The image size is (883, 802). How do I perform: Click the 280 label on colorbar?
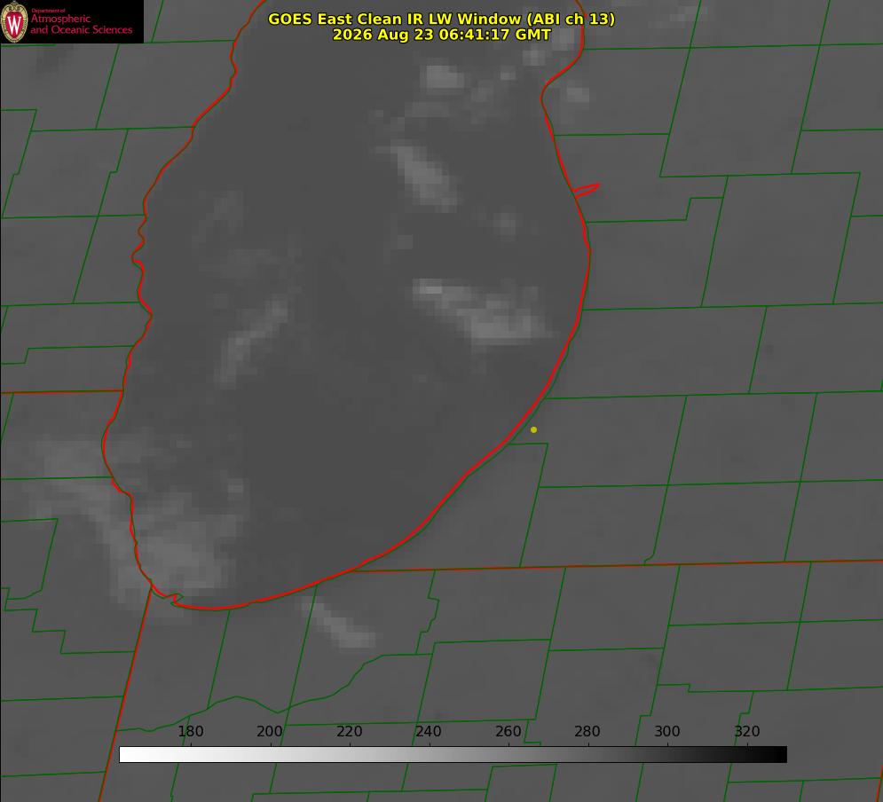tap(587, 731)
